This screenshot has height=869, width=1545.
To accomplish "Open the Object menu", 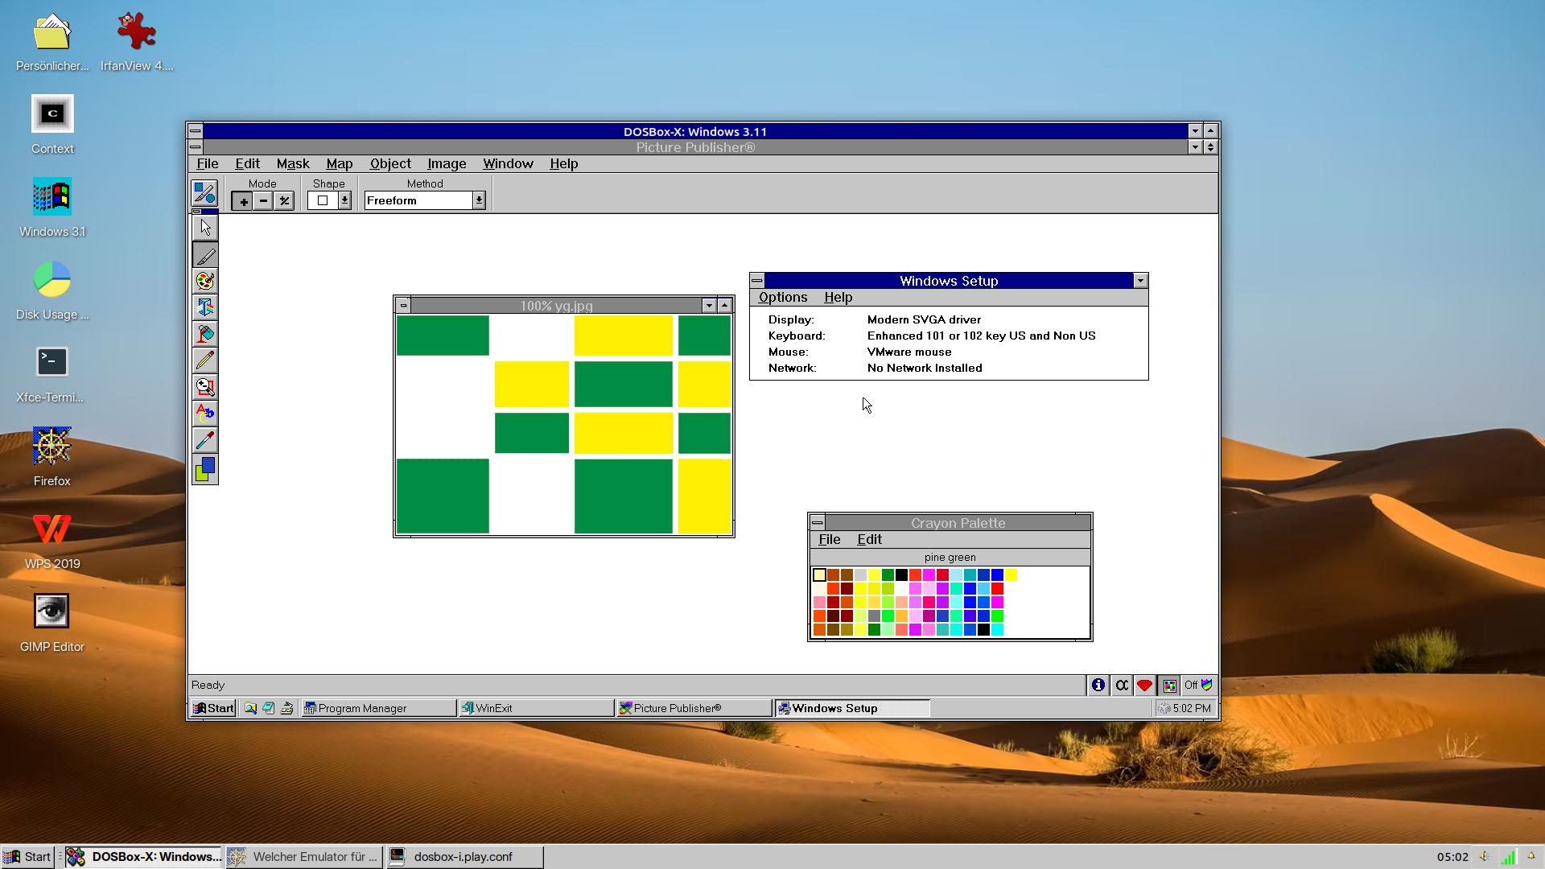I will click(x=390, y=164).
